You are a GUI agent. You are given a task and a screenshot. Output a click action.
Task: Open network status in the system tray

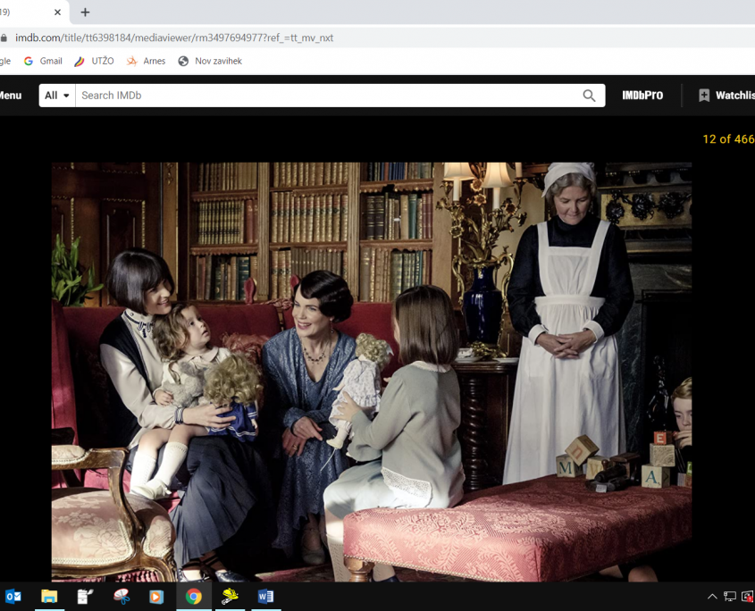click(730, 597)
